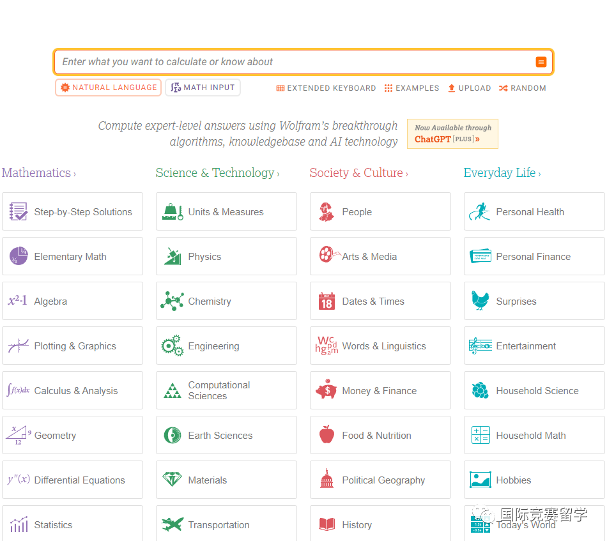Select the Geometry text label
Image resolution: width=607 pixels, height=541 pixels.
coord(55,436)
